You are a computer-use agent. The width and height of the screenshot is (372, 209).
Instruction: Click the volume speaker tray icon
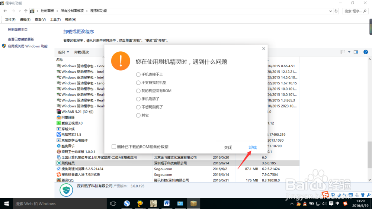click(324, 203)
